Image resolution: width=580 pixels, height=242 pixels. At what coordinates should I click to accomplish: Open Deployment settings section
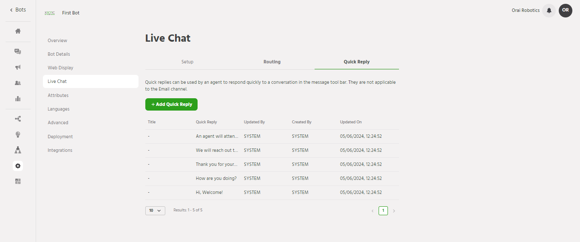click(x=60, y=137)
